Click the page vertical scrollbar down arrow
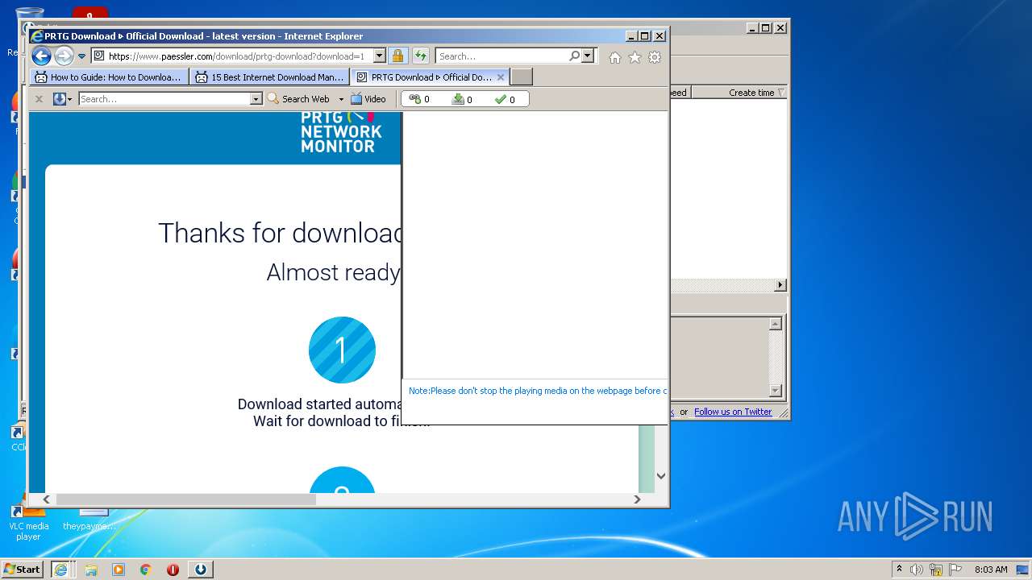This screenshot has width=1032, height=580. [661, 475]
